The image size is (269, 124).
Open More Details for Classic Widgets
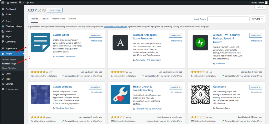(x=97, y=92)
